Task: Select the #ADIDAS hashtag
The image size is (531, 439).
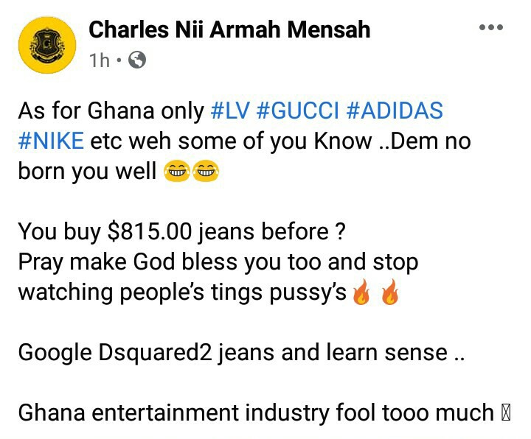Action: (395, 110)
